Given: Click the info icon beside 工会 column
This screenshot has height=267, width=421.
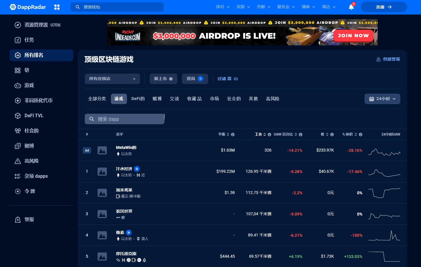Looking at the screenshot, I should tap(270, 134).
